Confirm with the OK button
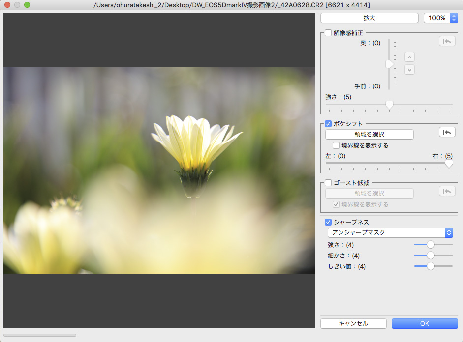 click(425, 323)
